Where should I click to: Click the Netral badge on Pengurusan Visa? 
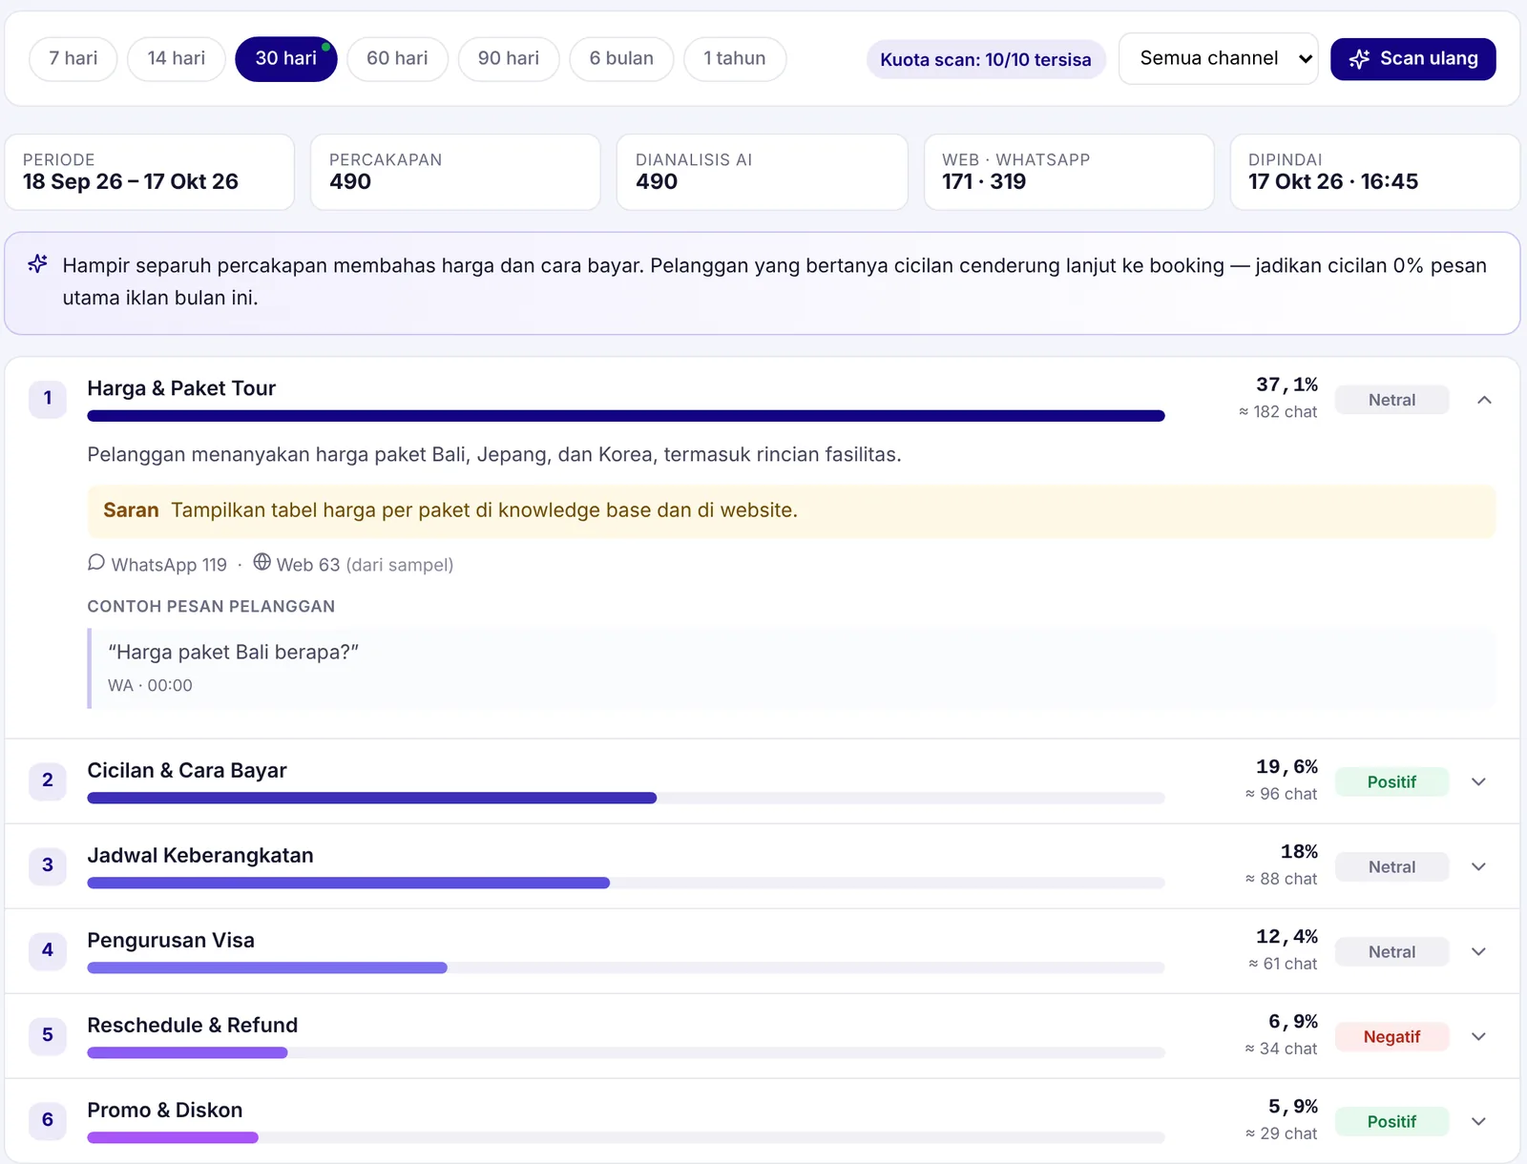pyautogui.click(x=1391, y=951)
